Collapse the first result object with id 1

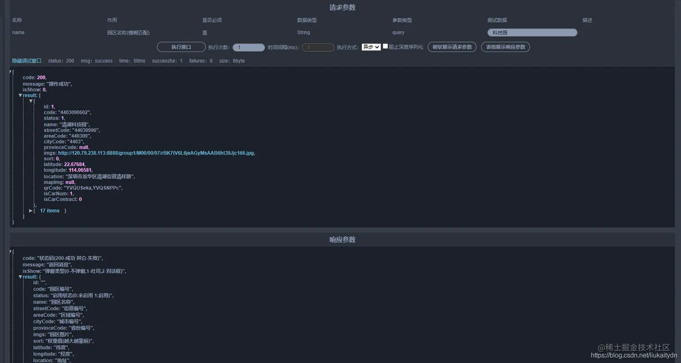click(31, 101)
